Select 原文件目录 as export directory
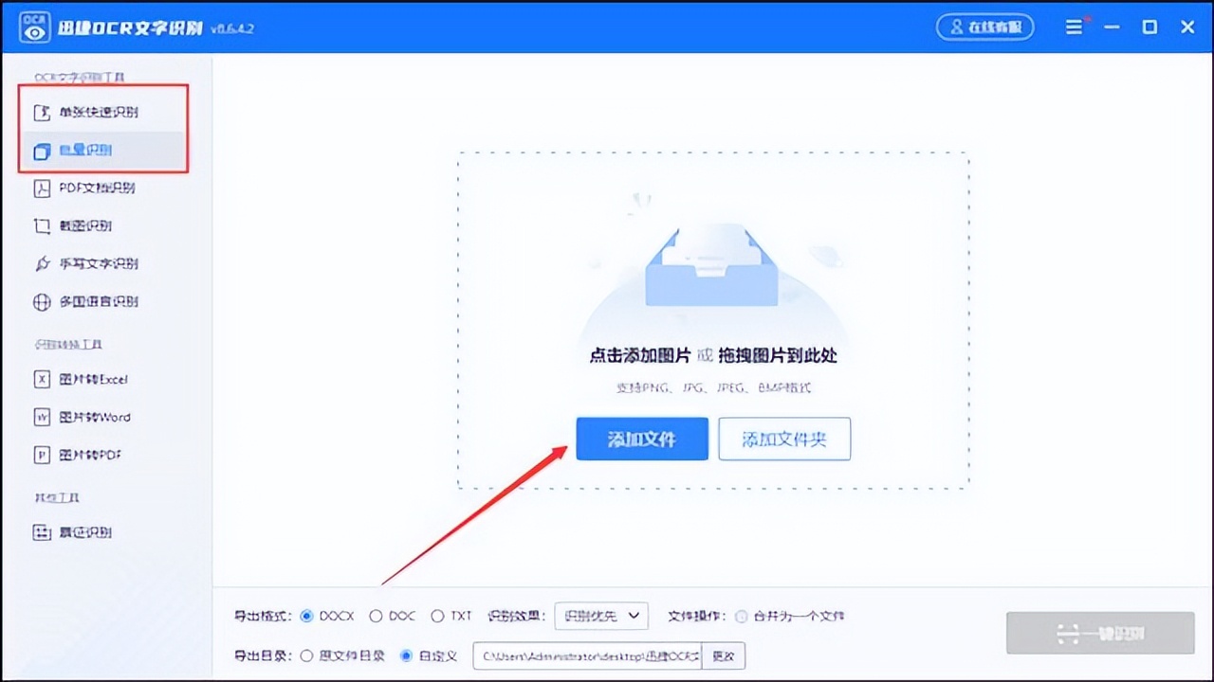This screenshot has height=682, width=1214. tap(306, 655)
